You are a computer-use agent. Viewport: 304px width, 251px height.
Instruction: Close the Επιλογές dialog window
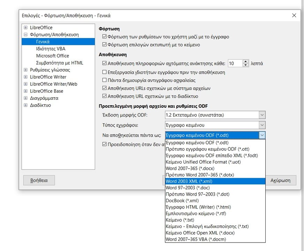294,15
